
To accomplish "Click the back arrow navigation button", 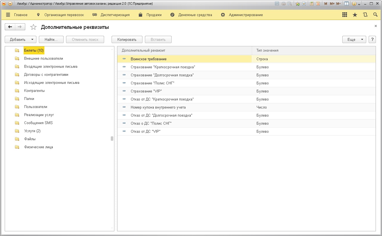I will tap(10, 27).
